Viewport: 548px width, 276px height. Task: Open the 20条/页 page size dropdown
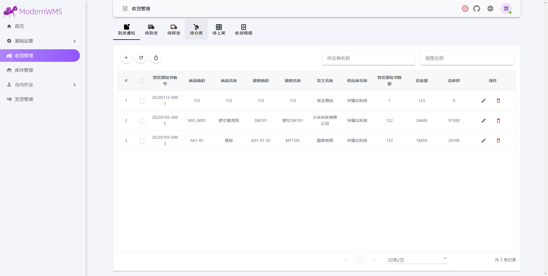(418, 260)
